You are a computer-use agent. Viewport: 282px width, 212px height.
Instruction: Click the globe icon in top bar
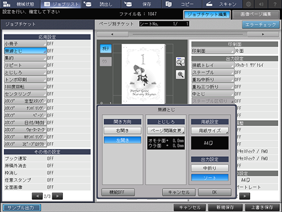(249, 4)
